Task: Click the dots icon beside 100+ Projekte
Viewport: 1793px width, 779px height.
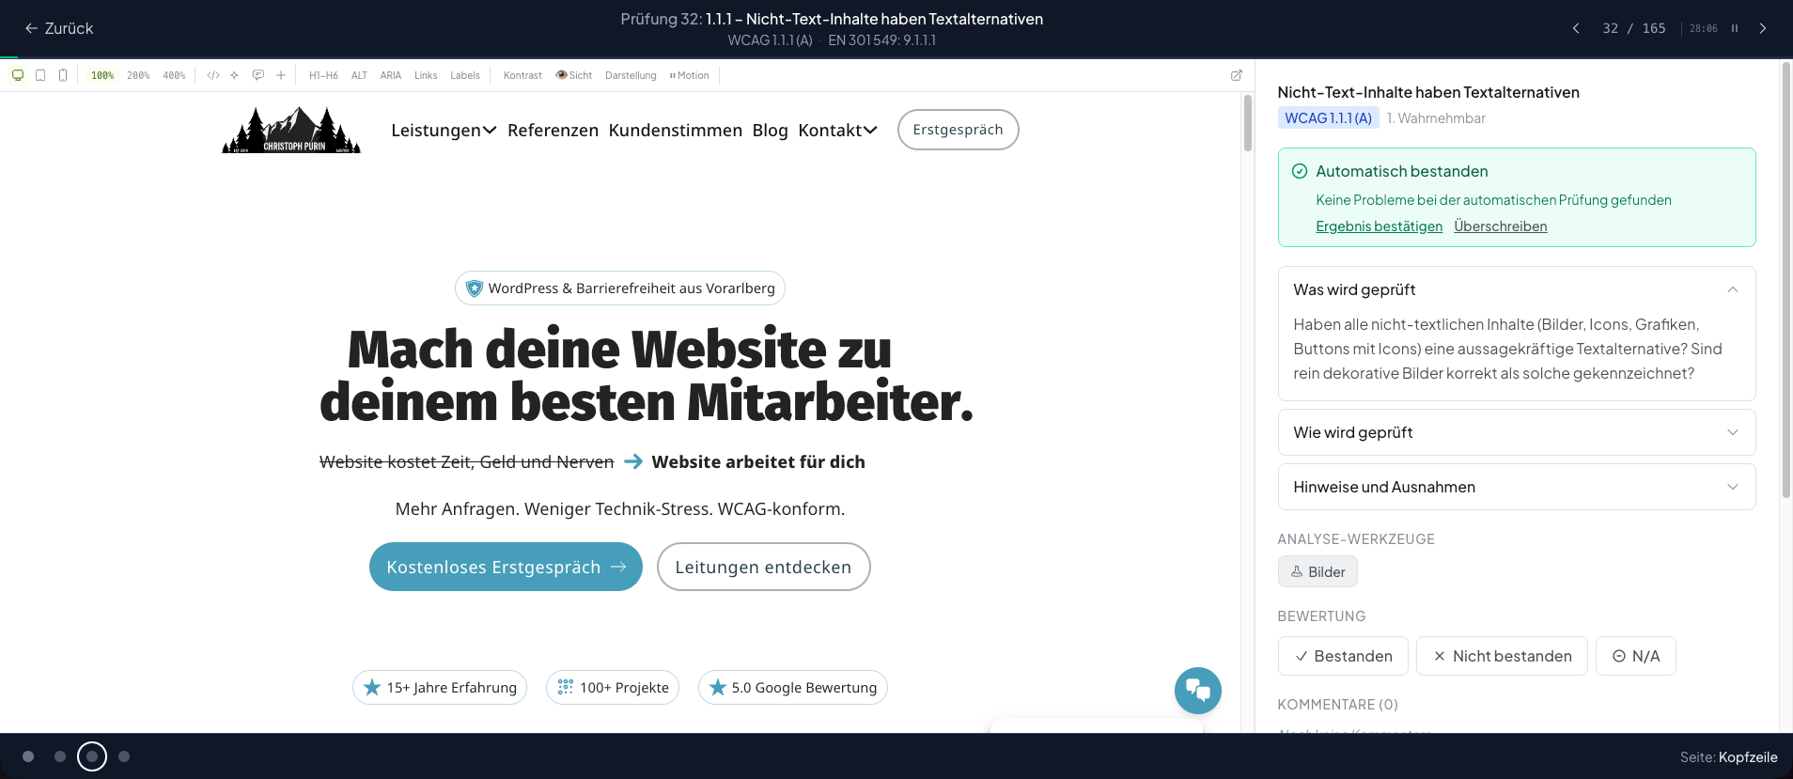Action: point(565,688)
